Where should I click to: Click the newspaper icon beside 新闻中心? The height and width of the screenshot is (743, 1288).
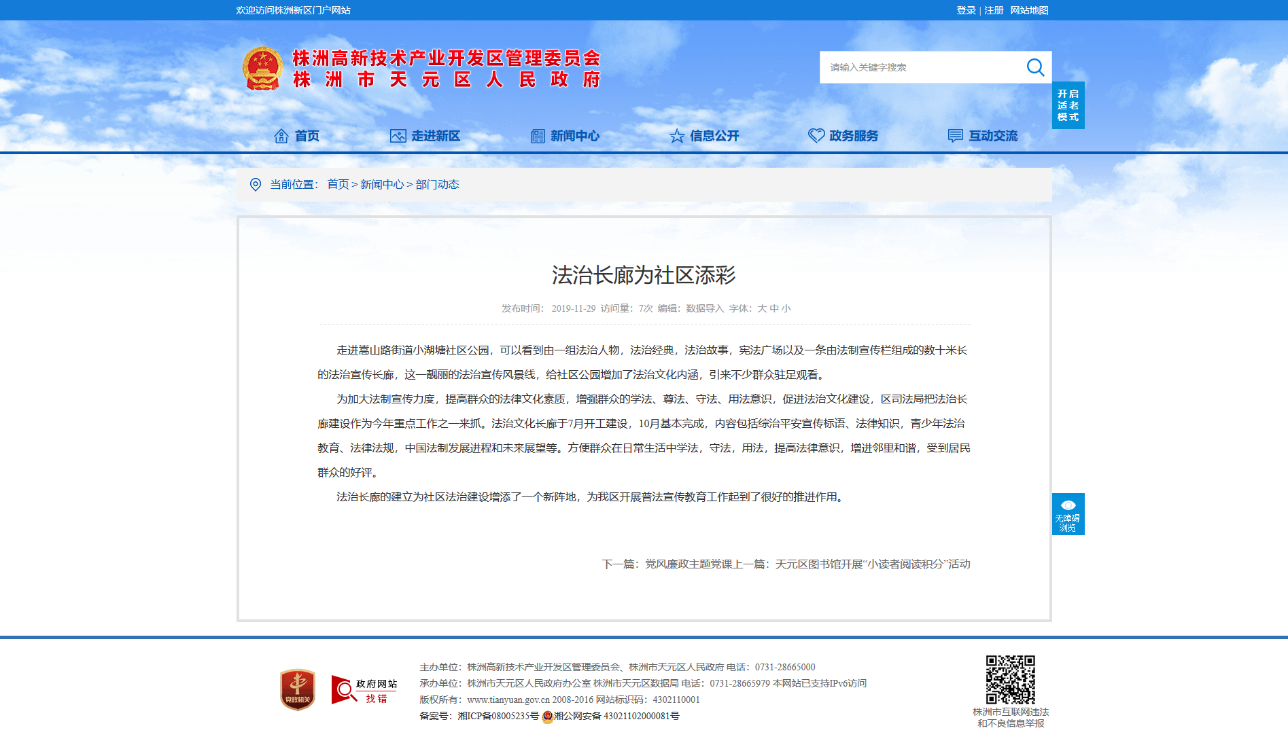coord(538,136)
